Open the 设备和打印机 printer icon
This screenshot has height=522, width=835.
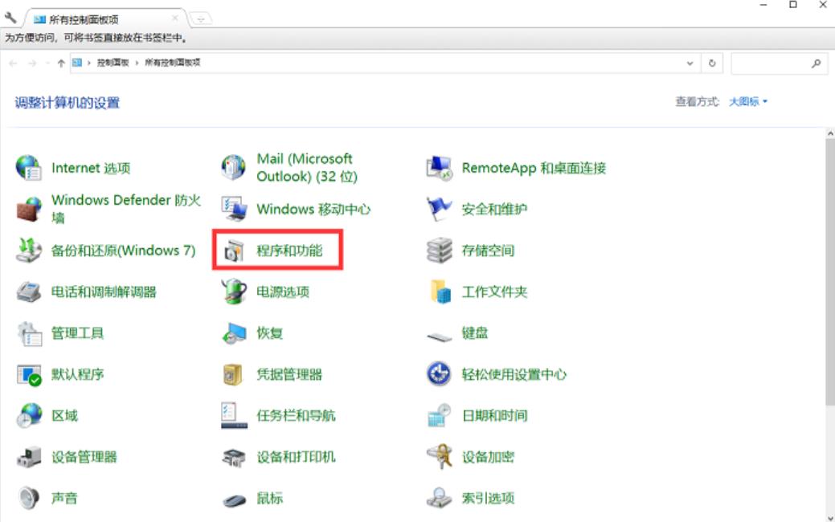tap(233, 457)
